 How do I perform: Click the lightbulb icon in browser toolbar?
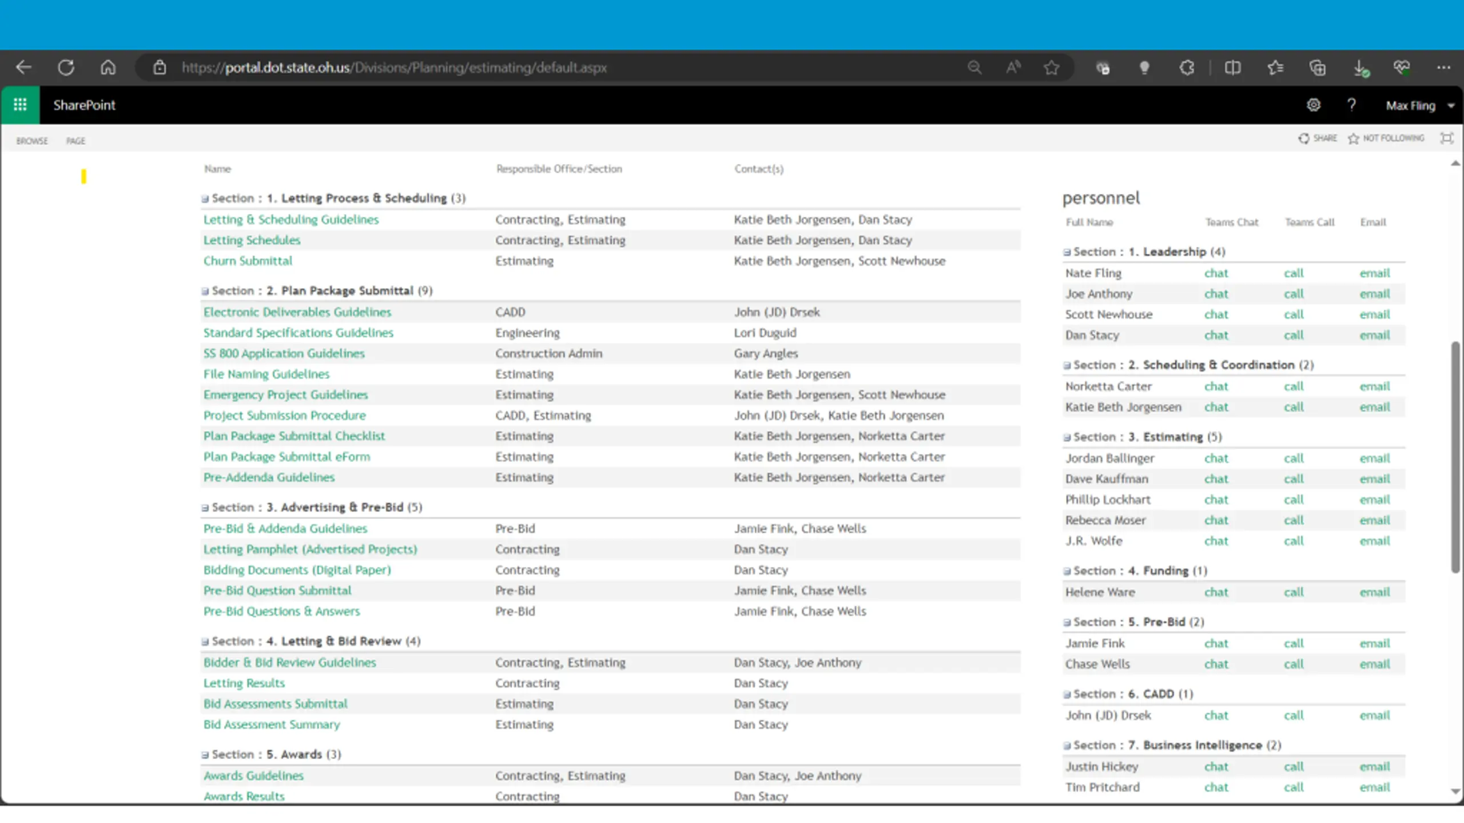point(1144,67)
